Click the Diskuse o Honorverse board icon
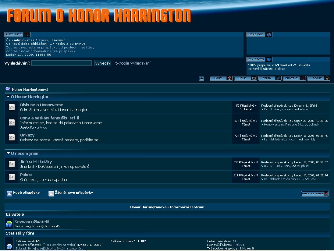The height and width of the screenshot is (251, 334). [12, 107]
